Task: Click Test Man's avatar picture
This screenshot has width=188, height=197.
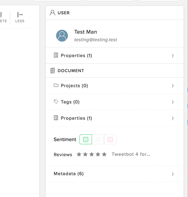Action: click(62, 36)
